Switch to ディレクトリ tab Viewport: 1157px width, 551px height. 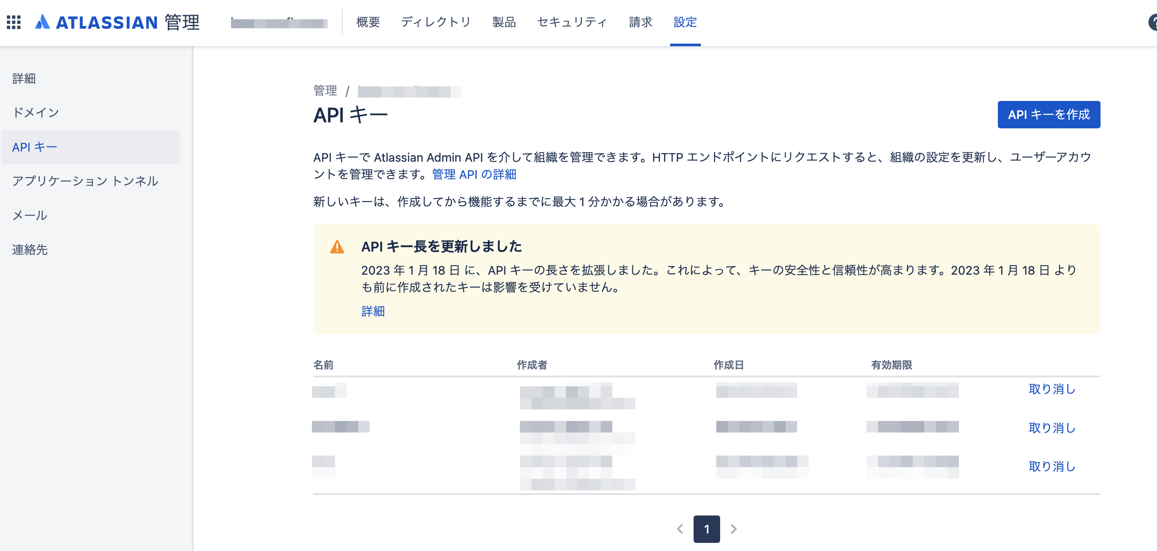[436, 22]
